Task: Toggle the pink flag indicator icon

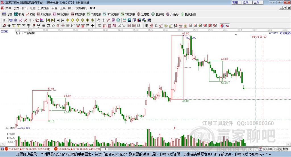Action: click(42, 20)
